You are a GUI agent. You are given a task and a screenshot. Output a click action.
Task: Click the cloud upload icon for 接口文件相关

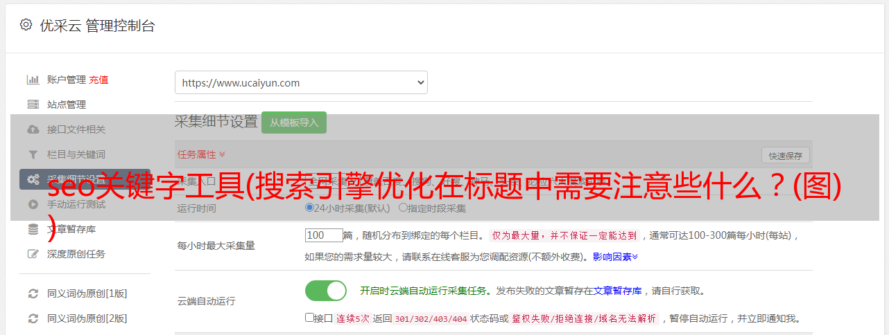click(33, 129)
